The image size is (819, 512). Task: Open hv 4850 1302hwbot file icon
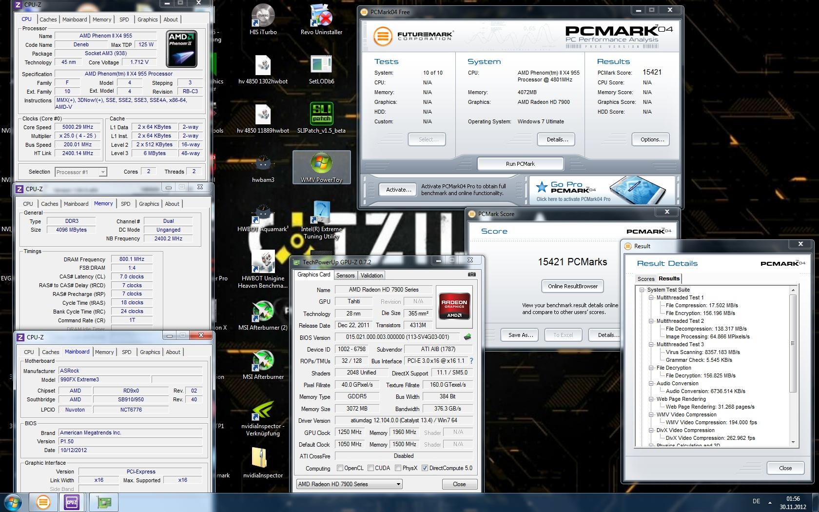[263, 69]
